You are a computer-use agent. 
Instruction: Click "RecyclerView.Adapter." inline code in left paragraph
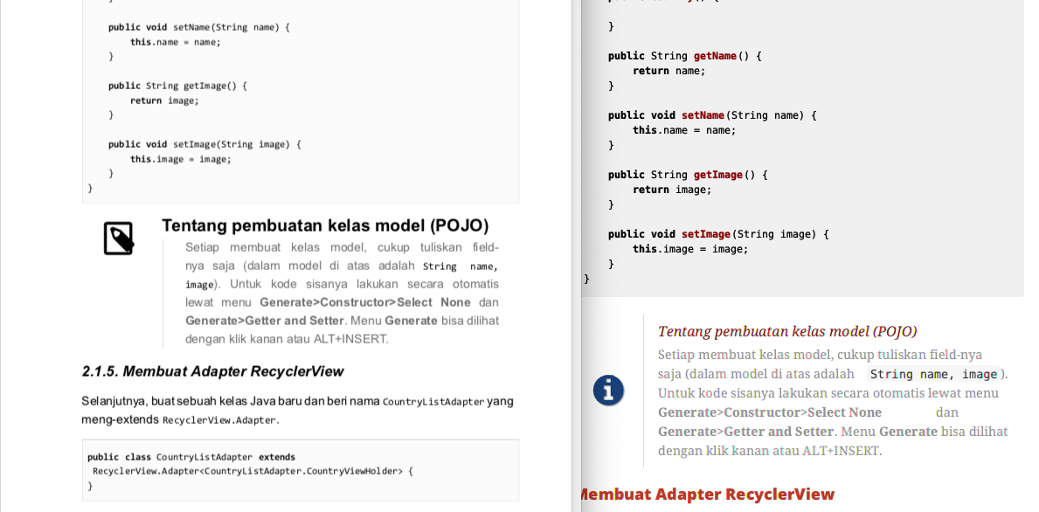[221, 420]
